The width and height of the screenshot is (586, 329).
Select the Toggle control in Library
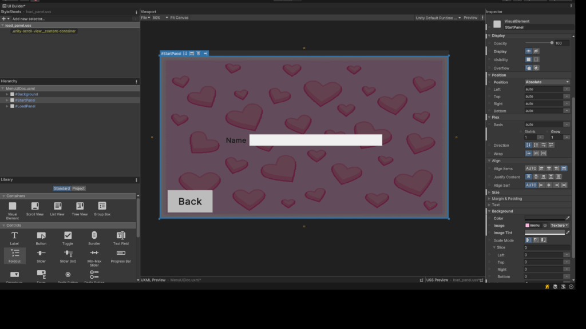[68, 235]
